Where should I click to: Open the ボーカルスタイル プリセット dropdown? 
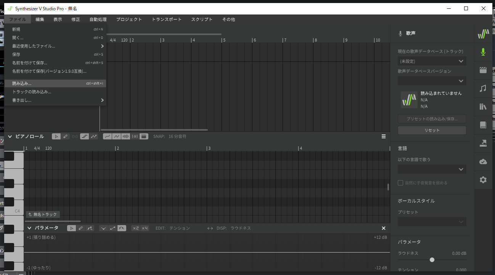pos(432,221)
